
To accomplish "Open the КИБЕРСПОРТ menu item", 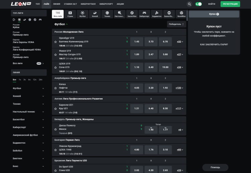I will [106, 4].
